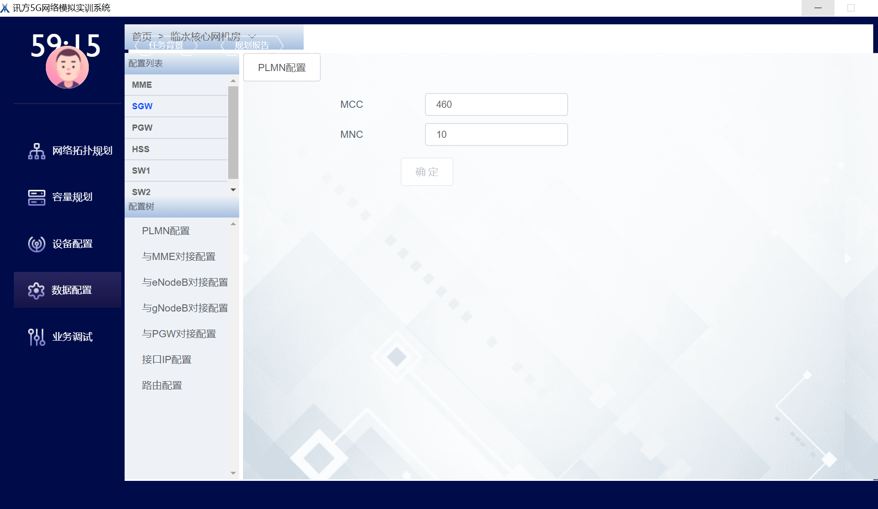Click the network topology planning icon
Image resolution: width=878 pixels, height=509 pixels.
(x=37, y=151)
